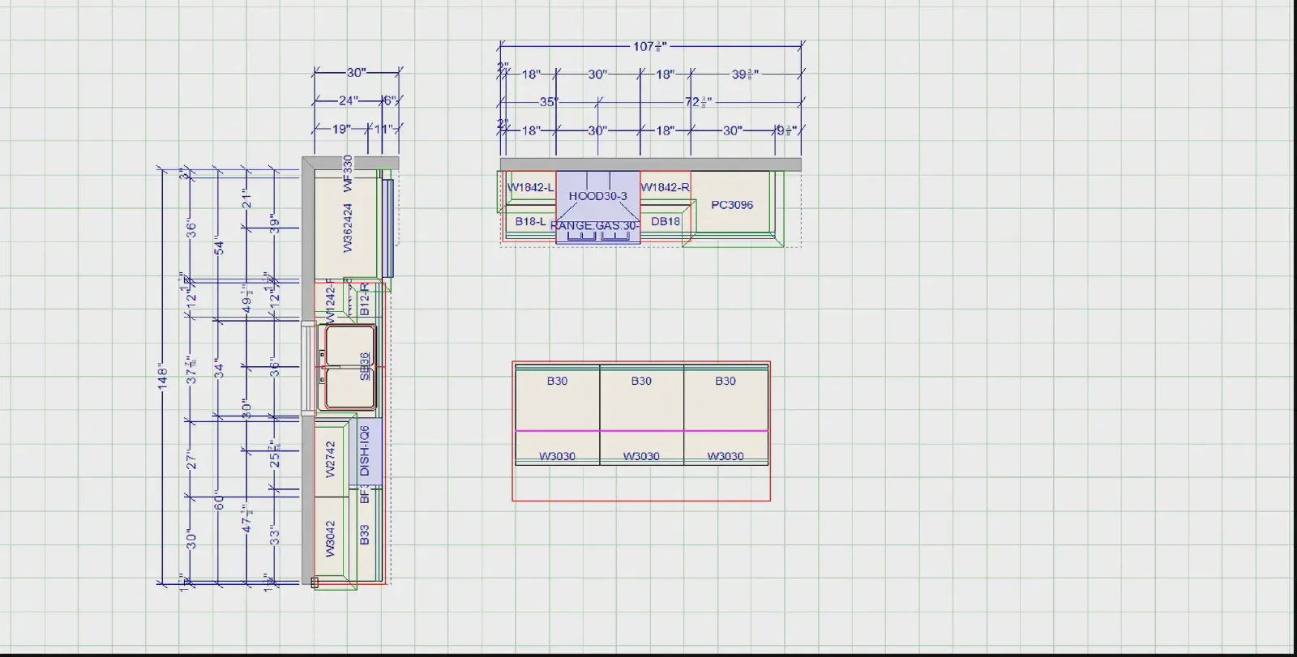The image size is (1297, 657).
Task: Click the 72 3/8" dimension label
Action: [697, 102]
